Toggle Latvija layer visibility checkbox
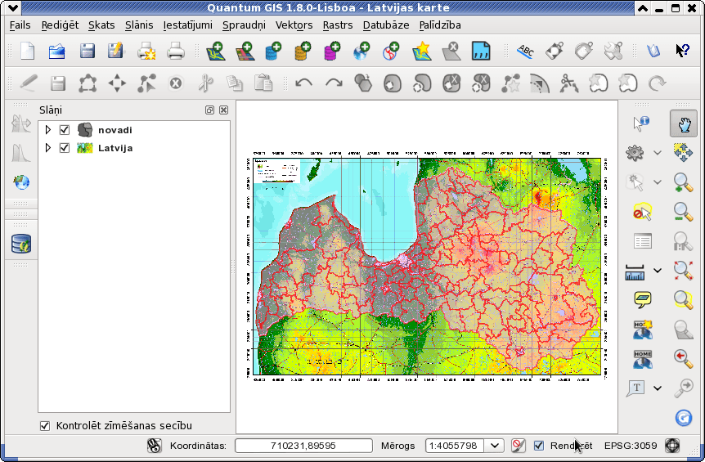705x462 pixels. click(65, 148)
